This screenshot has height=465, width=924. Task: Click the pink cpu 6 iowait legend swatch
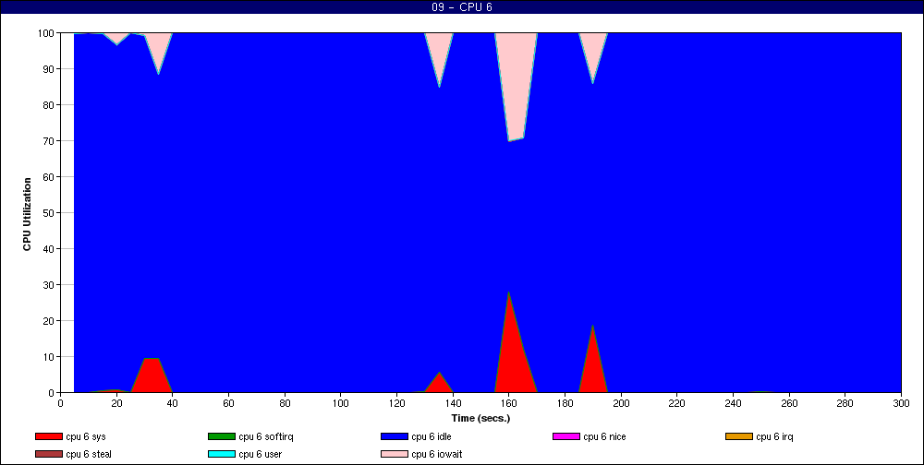pyautogui.click(x=395, y=454)
